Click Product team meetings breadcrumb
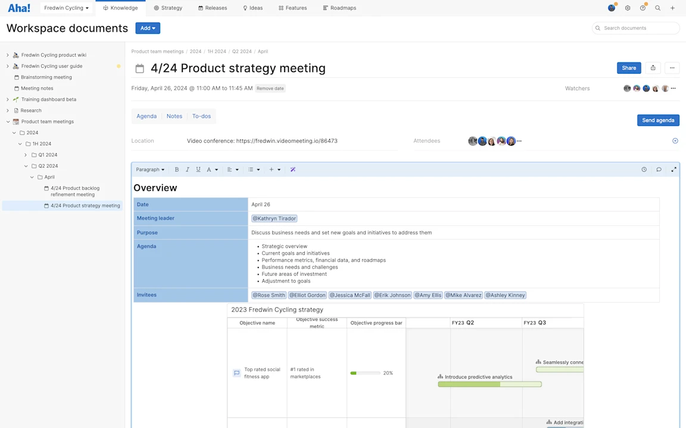 click(x=157, y=52)
